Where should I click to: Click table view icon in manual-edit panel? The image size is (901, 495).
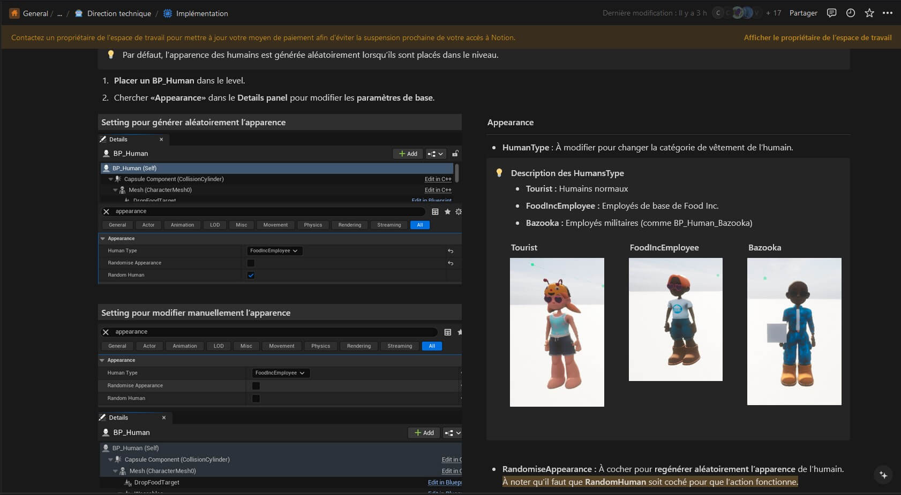pyautogui.click(x=448, y=332)
